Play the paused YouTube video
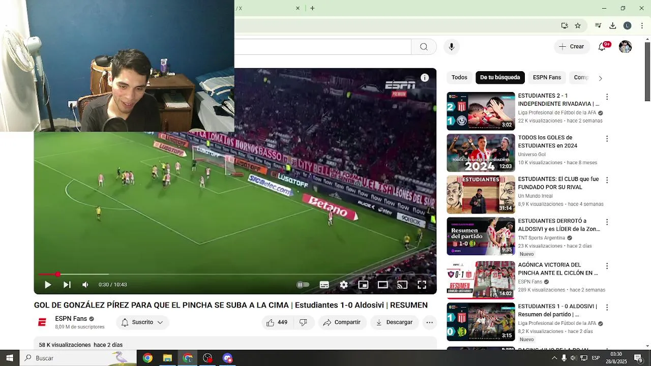651x366 pixels. (x=48, y=285)
